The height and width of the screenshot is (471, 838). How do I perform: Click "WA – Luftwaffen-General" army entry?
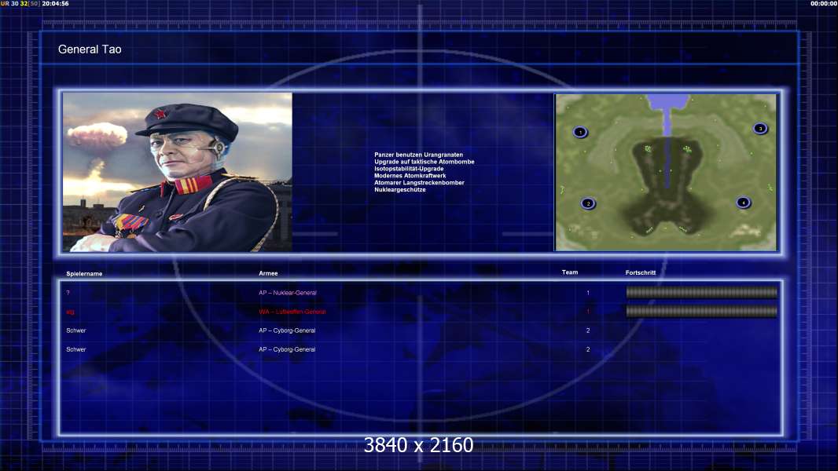point(292,312)
